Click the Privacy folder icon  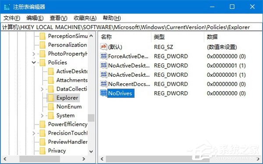click(x=43, y=151)
